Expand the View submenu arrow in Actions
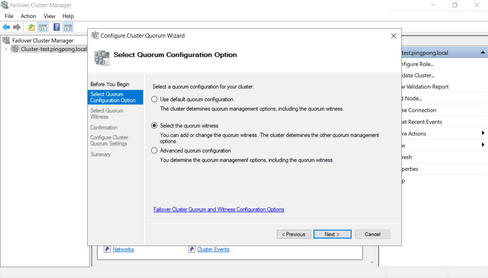The image size is (488, 278). 483,145
